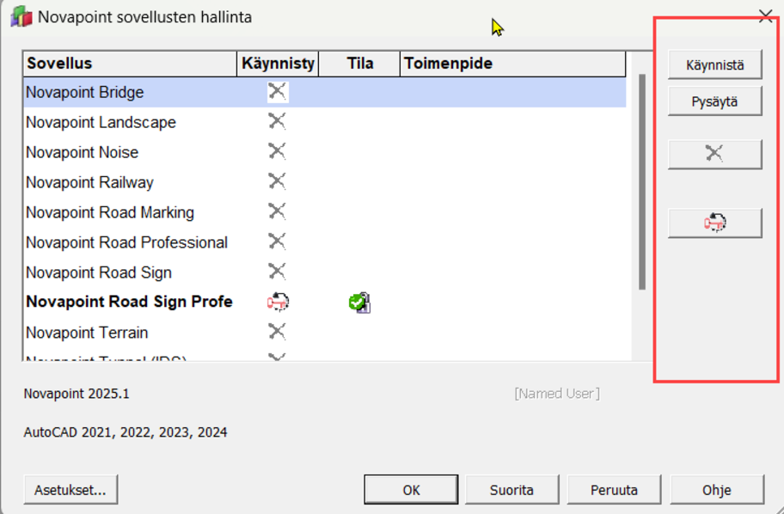Click AutoCAD 2021, 2022, 2023, 2024 text
The width and height of the screenshot is (784, 514).
coord(126,432)
